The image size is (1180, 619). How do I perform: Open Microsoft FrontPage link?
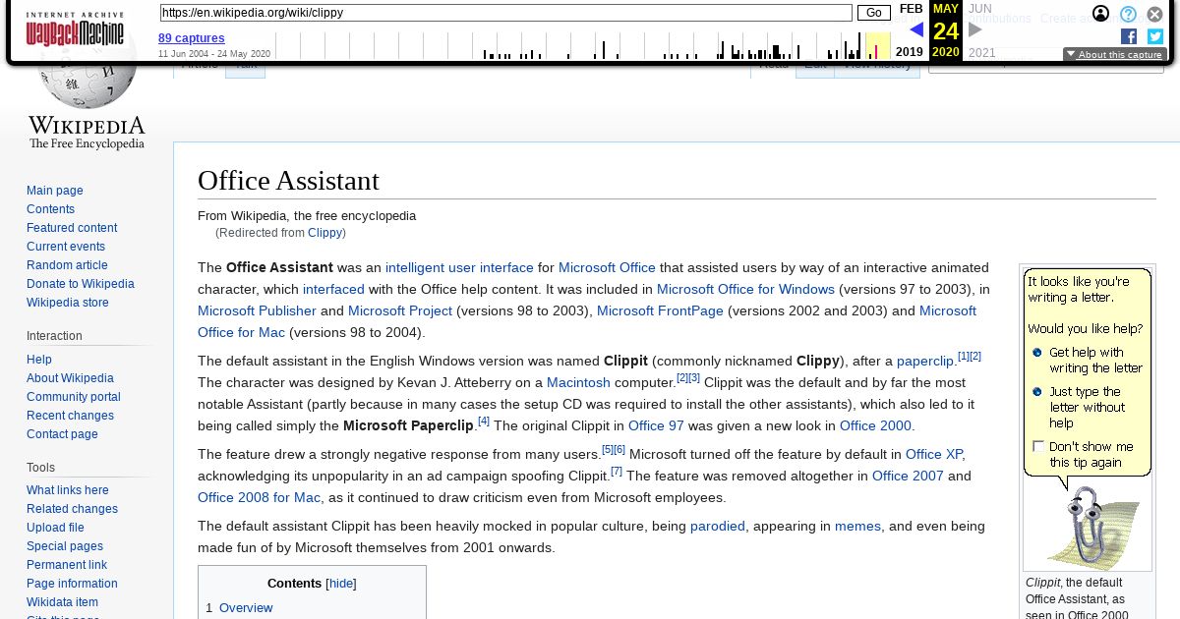tap(660, 310)
